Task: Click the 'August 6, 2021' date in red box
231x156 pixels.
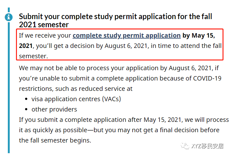Action: (x=126, y=46)
